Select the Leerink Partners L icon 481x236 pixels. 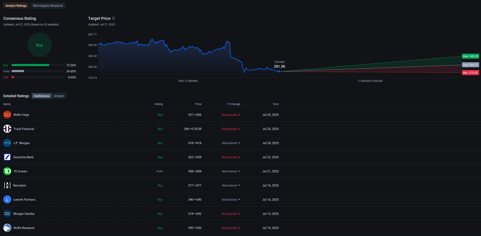pyautogui.click(x=7, y=200)
